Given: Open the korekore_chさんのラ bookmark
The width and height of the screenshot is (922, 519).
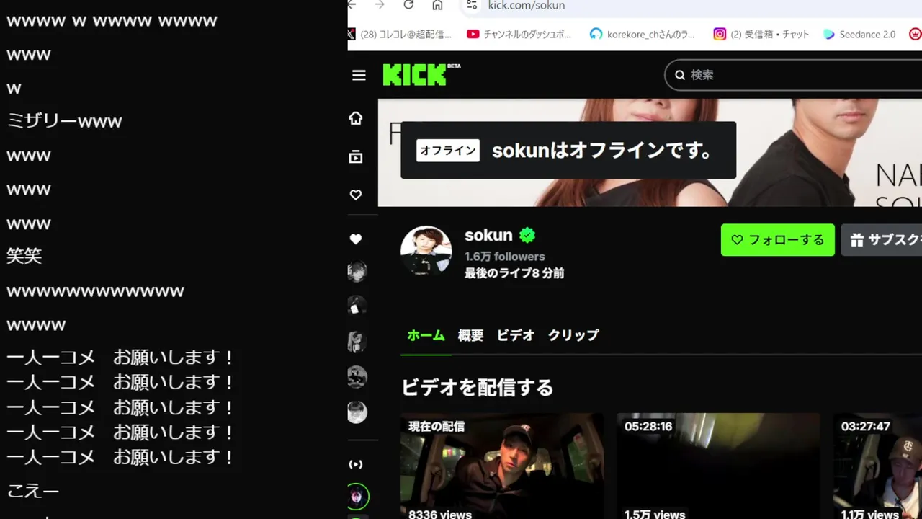Looking at the screenshot, I should point(643,34).
